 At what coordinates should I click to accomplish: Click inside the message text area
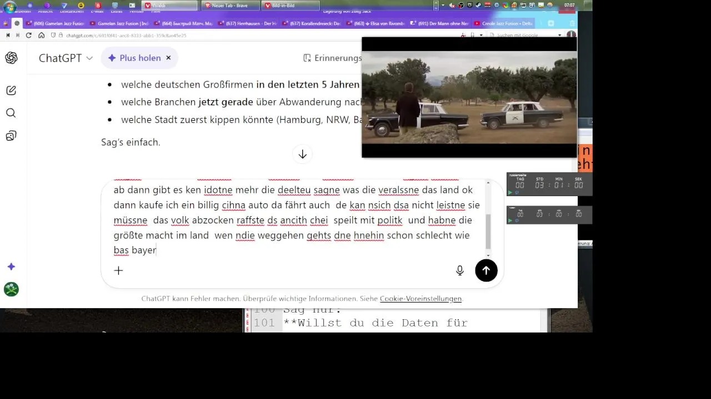(x=297, y=220)
